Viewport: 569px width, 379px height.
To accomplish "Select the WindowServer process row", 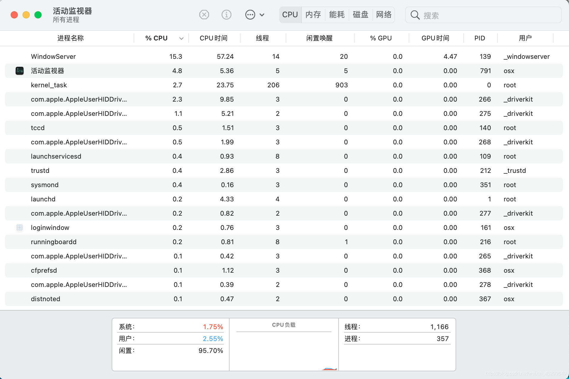I will click(284, 56).
